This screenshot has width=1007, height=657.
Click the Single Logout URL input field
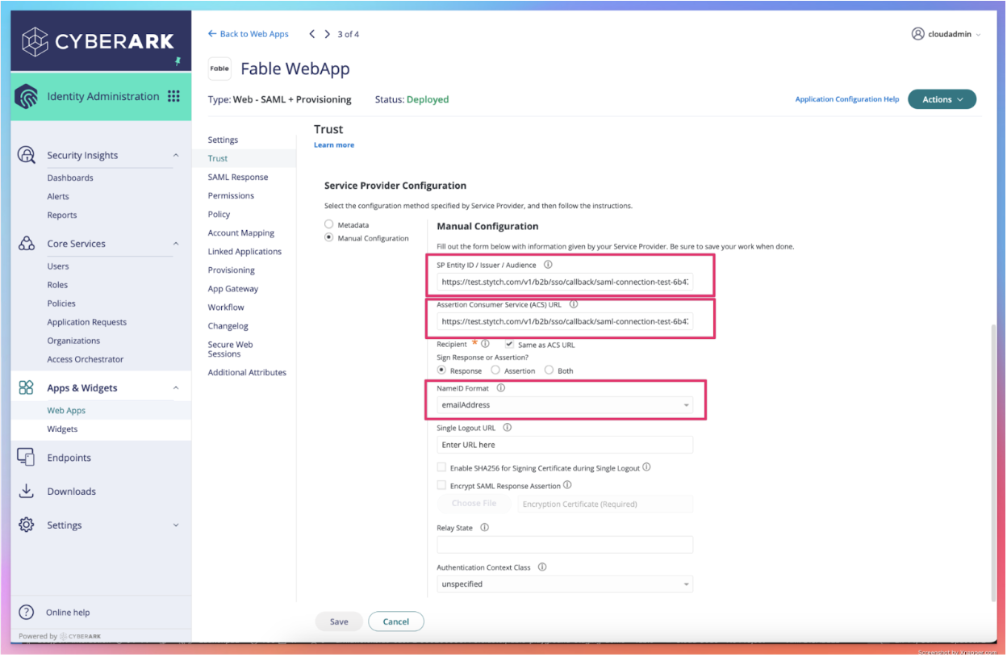click(565, 445)
